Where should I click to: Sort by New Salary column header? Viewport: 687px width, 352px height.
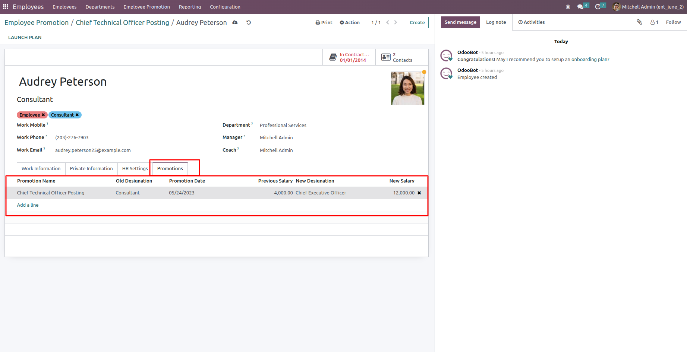tap(402, 181)
